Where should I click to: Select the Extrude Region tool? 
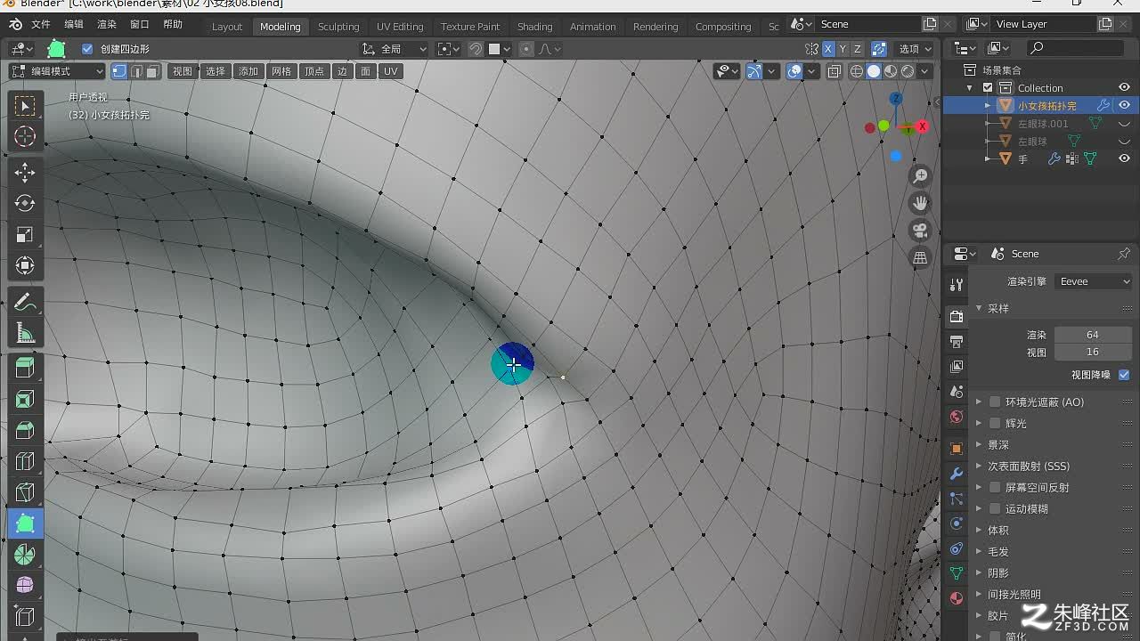coord(25,369)
